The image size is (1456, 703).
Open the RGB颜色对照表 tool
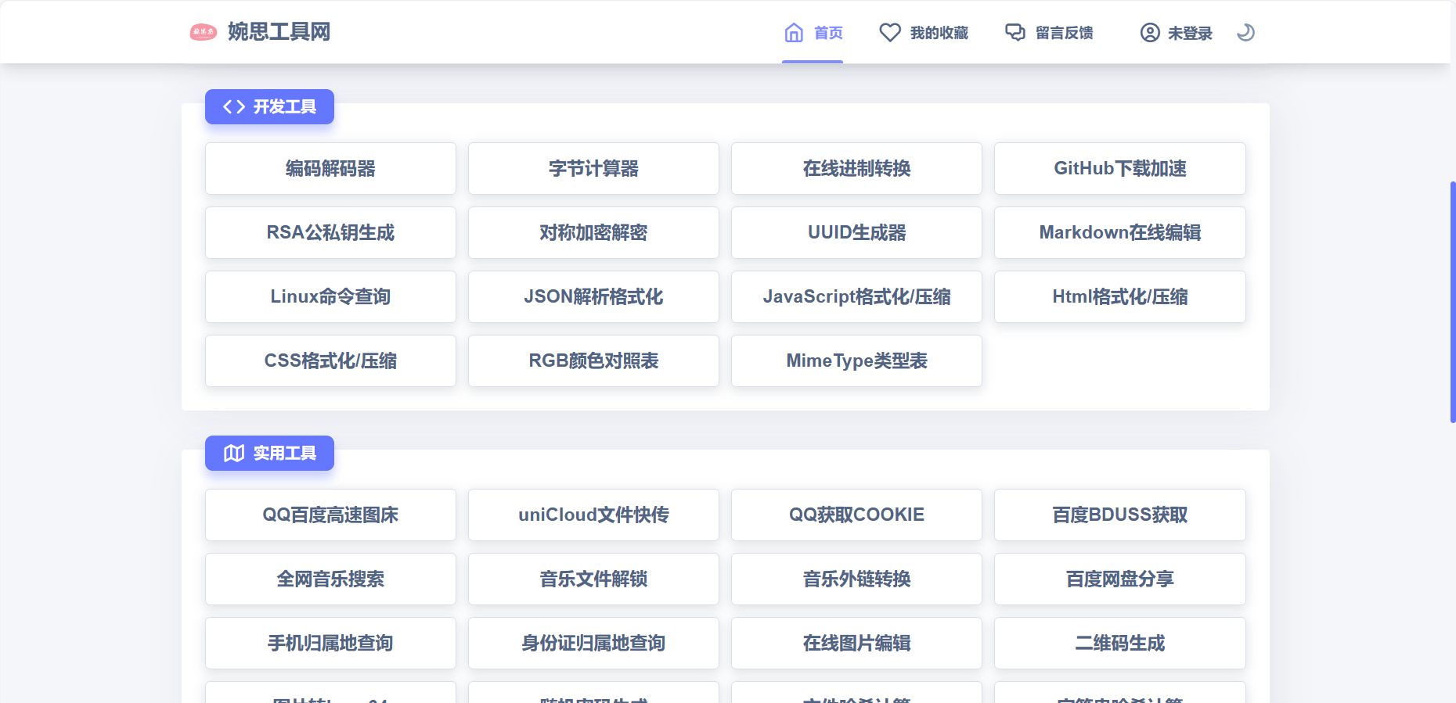point(593,360)
